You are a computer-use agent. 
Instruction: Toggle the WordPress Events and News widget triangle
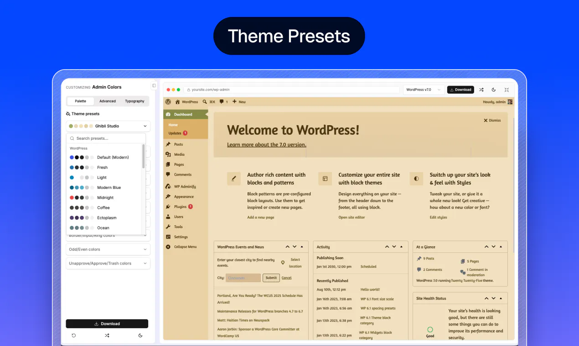[x=301, y=247]
